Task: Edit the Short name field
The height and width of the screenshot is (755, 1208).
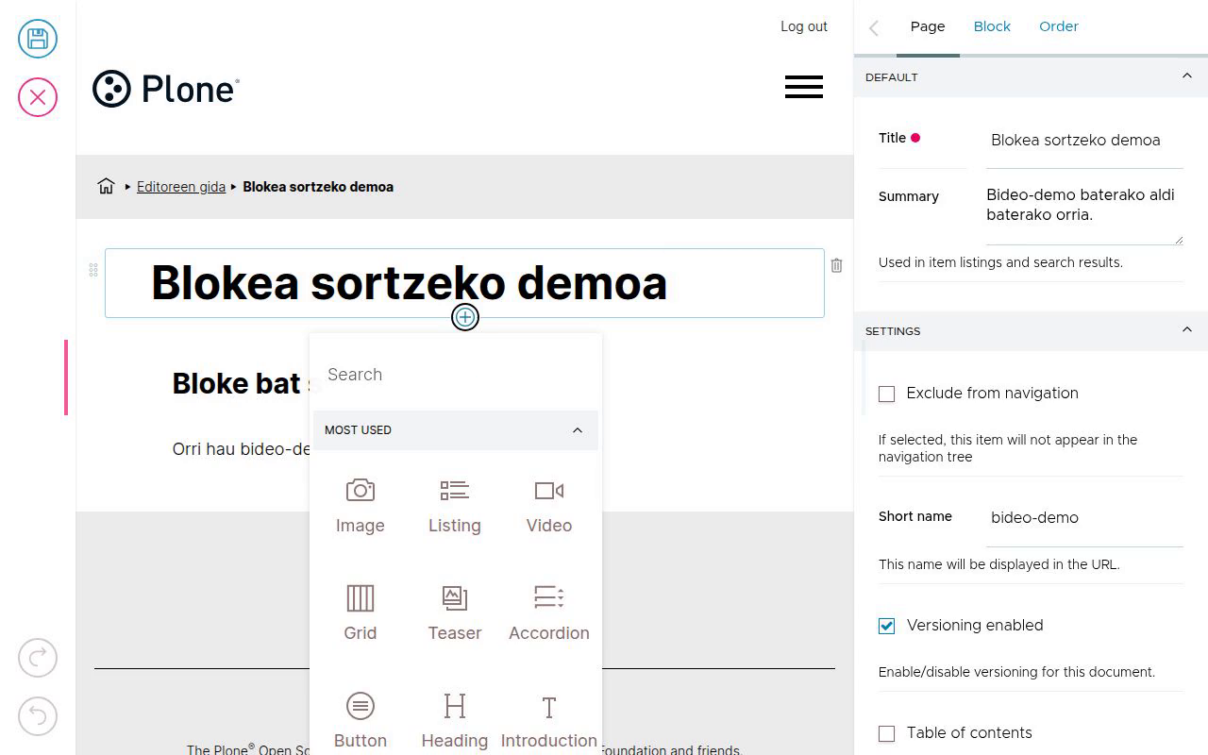Action: (1084, 517)
